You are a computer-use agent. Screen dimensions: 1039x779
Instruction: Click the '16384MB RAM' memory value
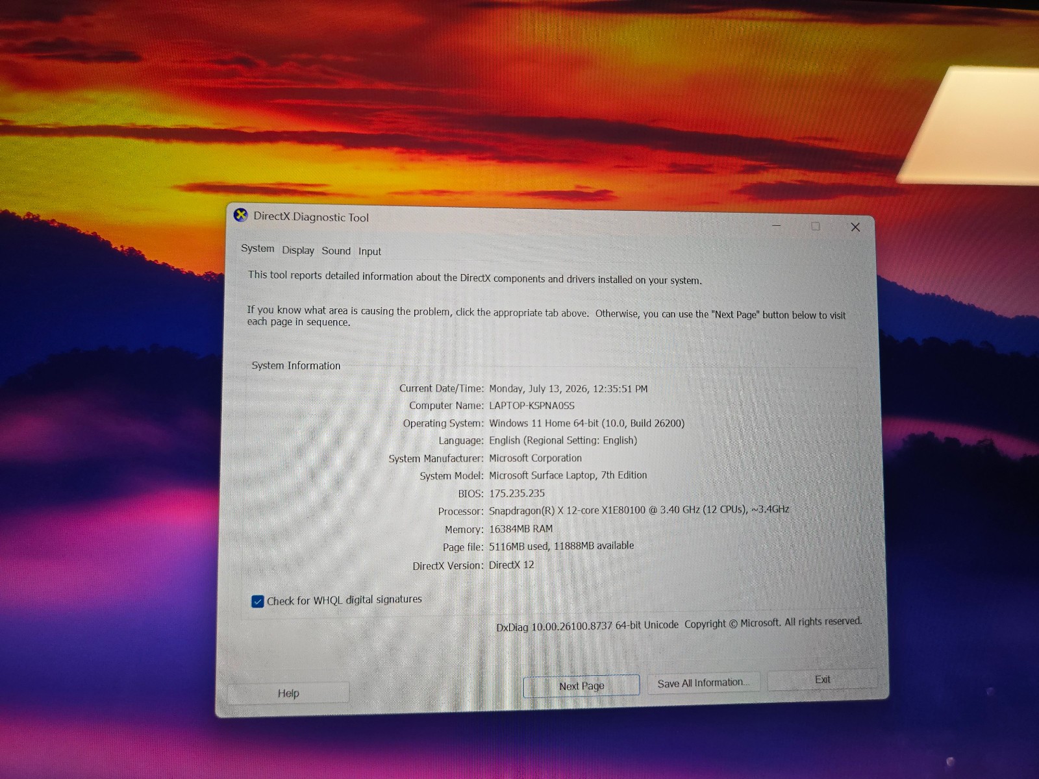[521, 529]
